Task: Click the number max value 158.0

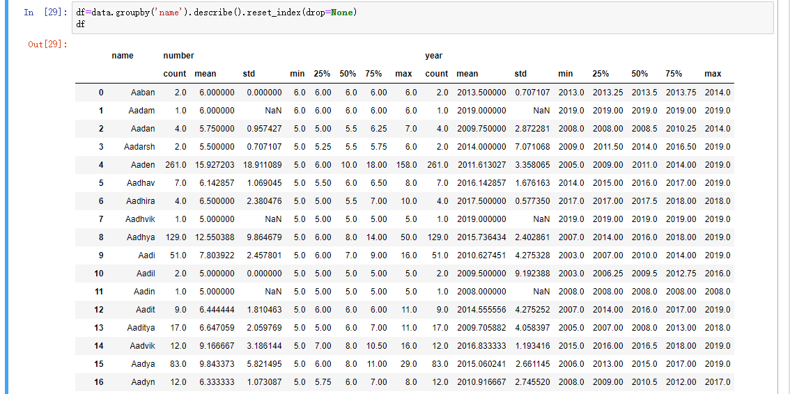Action: click(x=406, y=165)
